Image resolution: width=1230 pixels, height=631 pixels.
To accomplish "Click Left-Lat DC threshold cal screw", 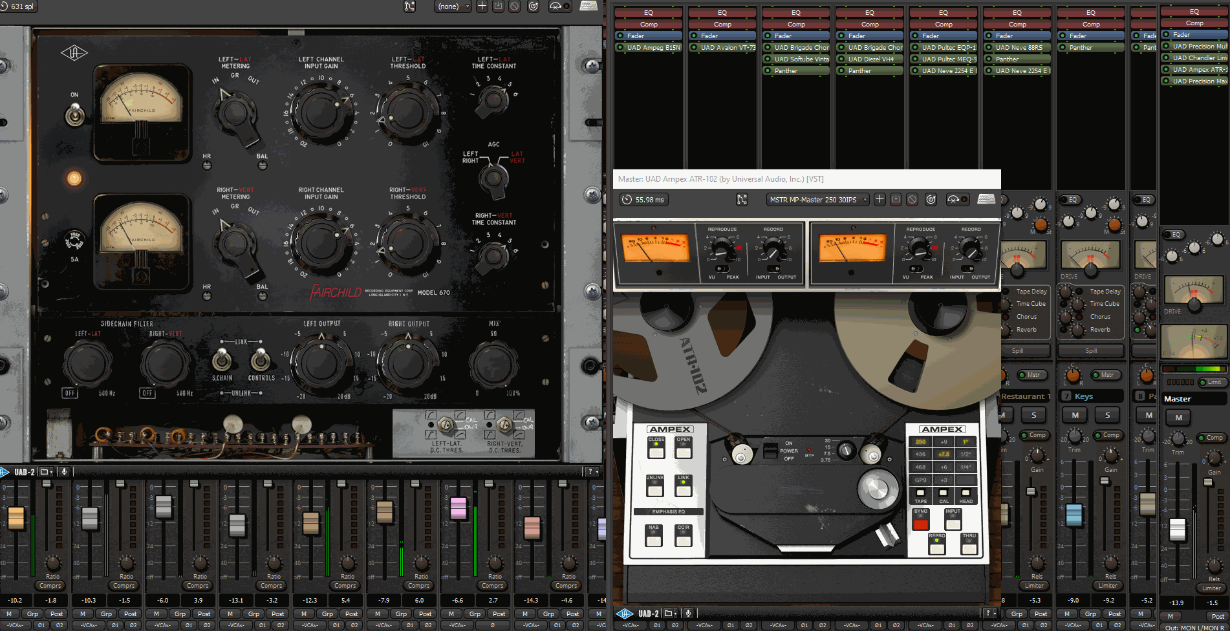I will pyautogui.click(x=445, y=425).
